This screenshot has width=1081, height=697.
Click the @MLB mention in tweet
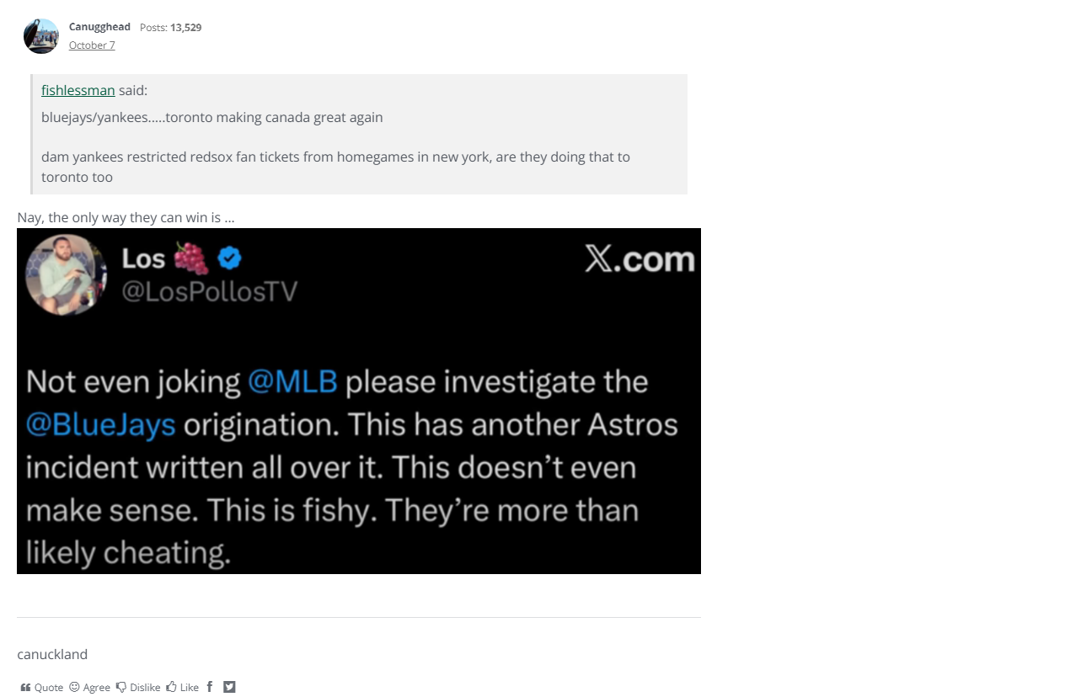point(292,382)
